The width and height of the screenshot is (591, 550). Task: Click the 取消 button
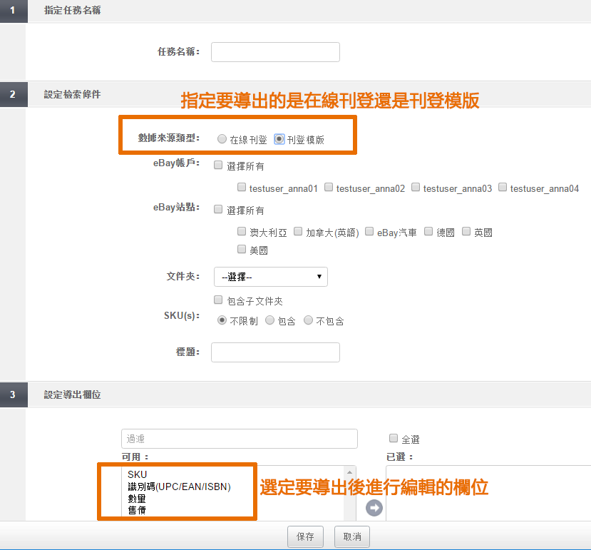point(352,536)
